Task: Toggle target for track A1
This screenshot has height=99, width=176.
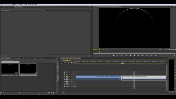Action: point(67,79)
